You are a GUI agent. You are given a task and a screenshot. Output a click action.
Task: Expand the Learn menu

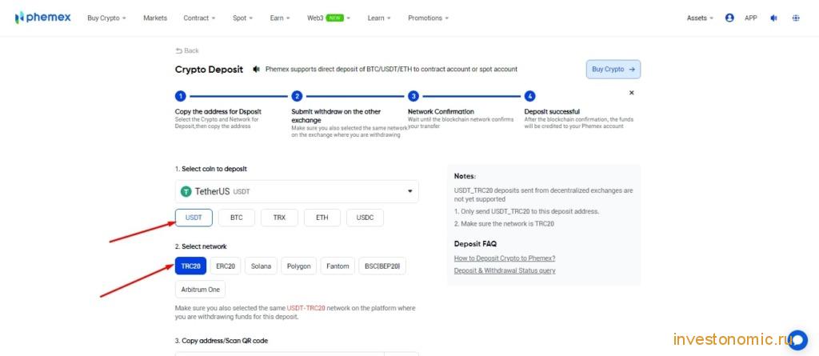(x=379, y=18)
